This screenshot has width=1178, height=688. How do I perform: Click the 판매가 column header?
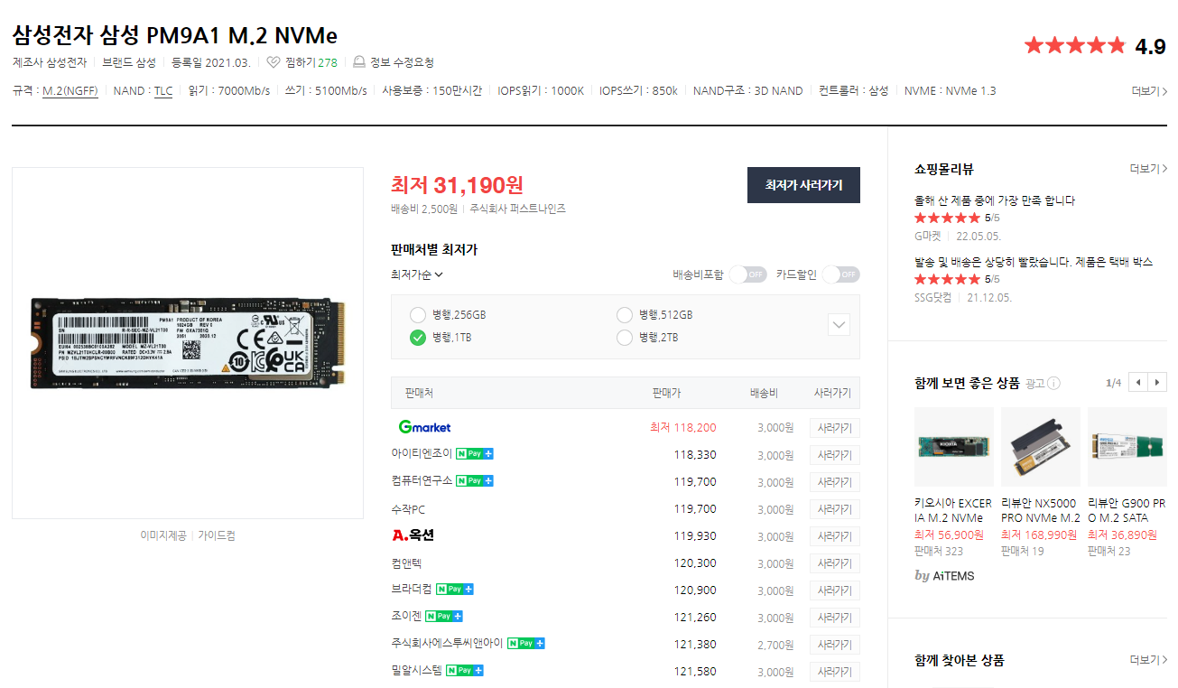coord(666,394)
